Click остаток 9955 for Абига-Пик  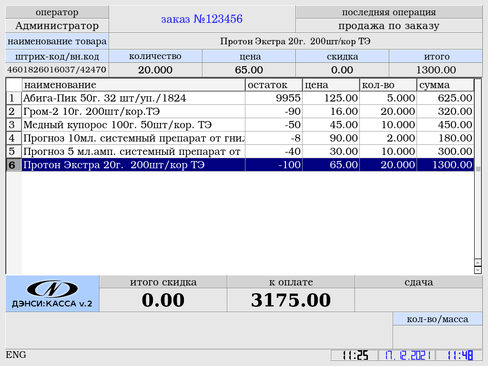274,98
